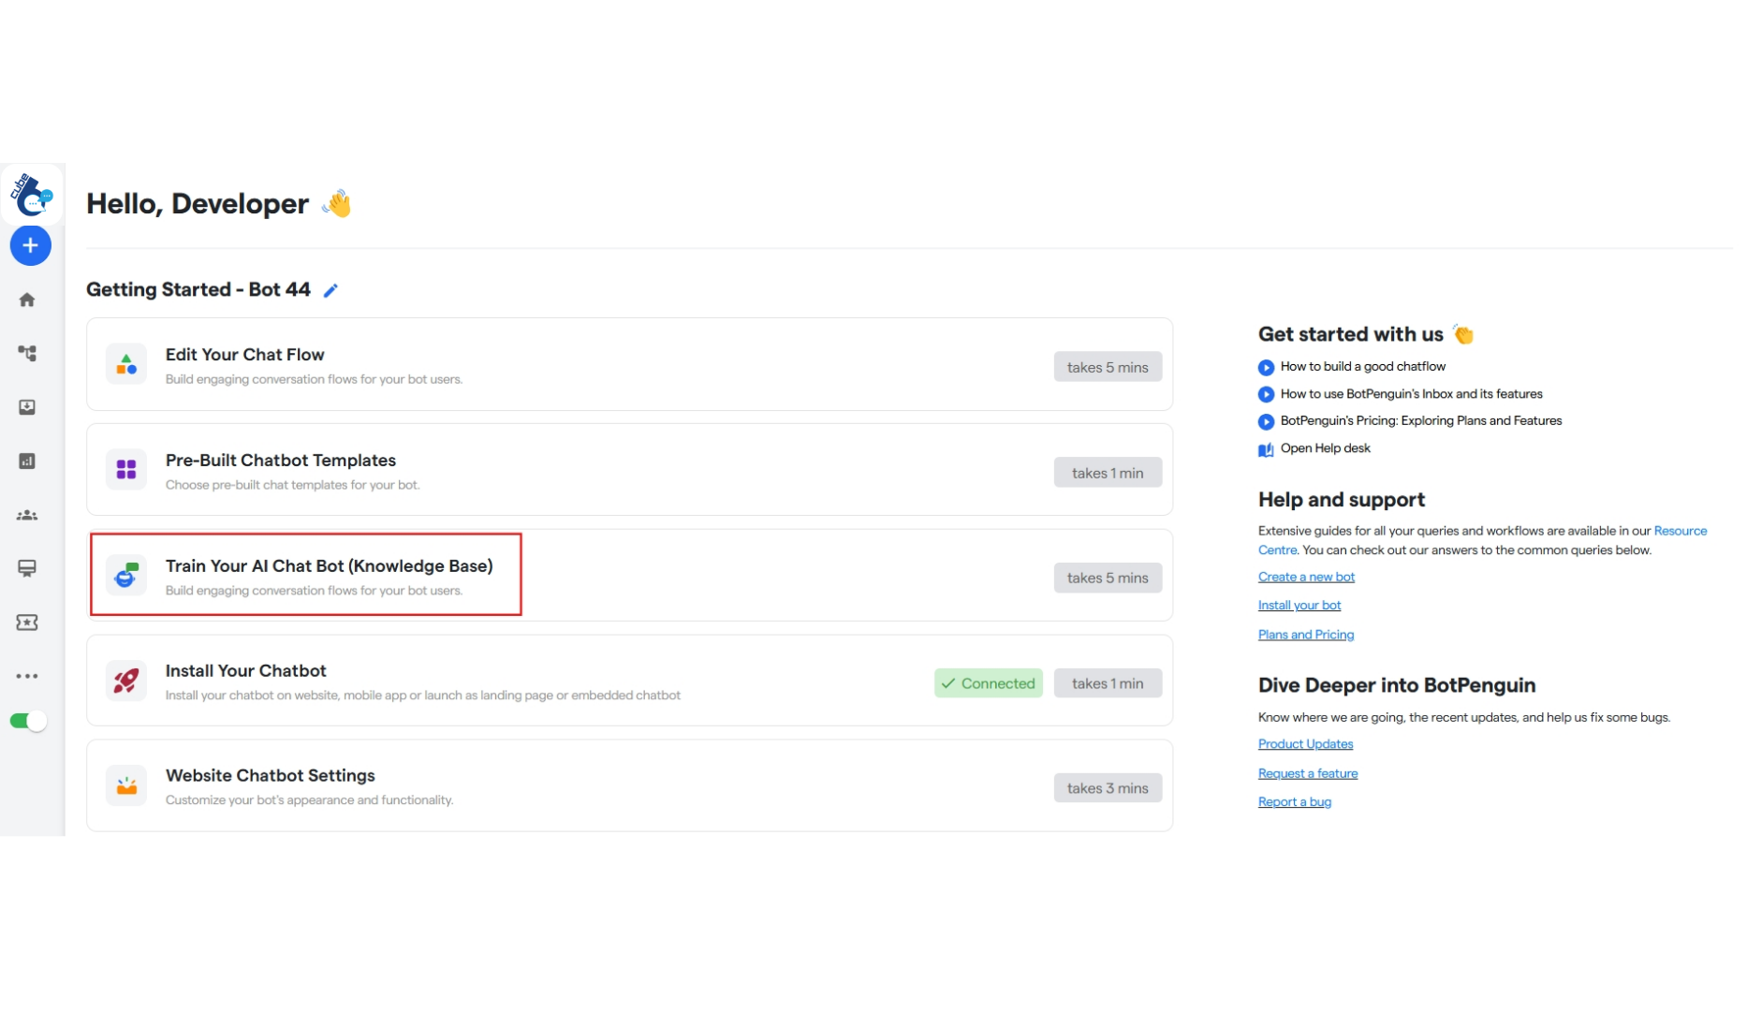
Task: Open the analytics chart sidebar icon
Action: point(27,461)
